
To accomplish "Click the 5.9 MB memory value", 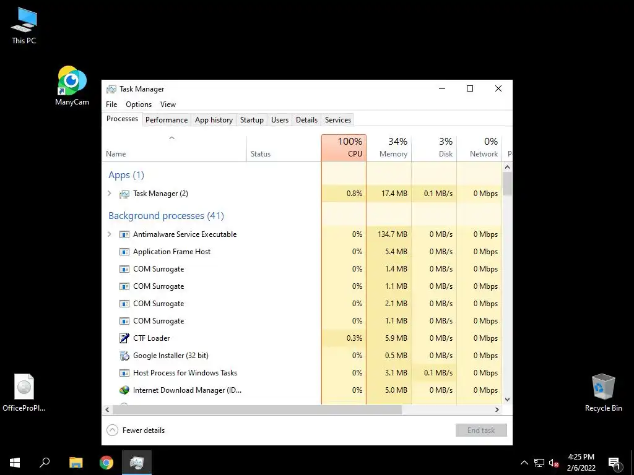I will click(396, 338).
